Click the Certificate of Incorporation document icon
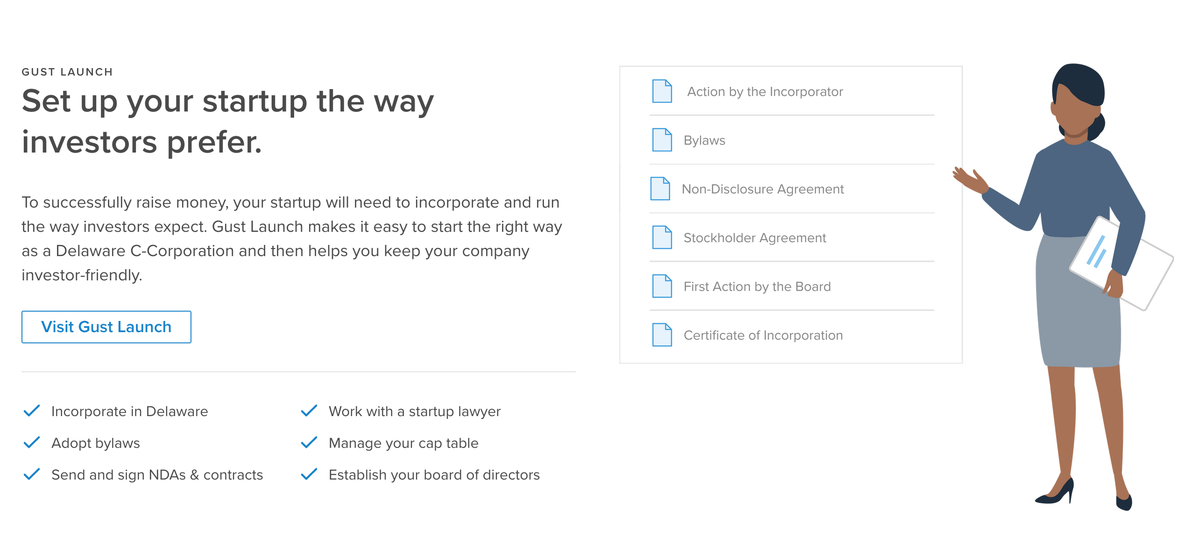The width and height of the screenshot is (1186, 557). click(662, 335)
